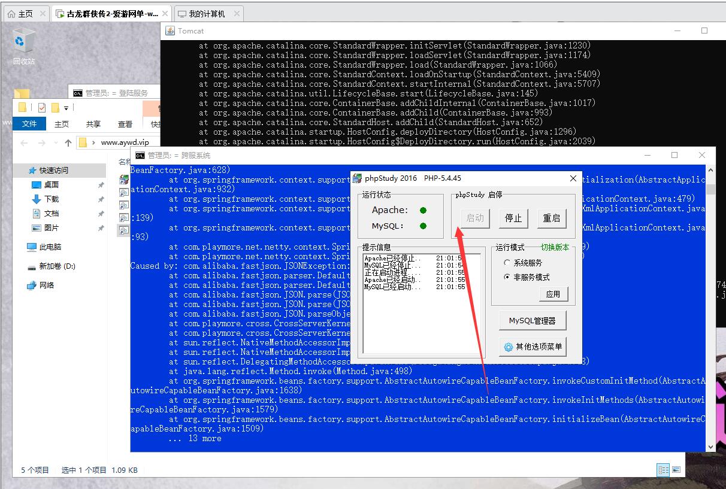The width and height of the screenshot is (726, 489).
Task: Click the Up arrow in Explorer navigation
Action: point(68,142)
